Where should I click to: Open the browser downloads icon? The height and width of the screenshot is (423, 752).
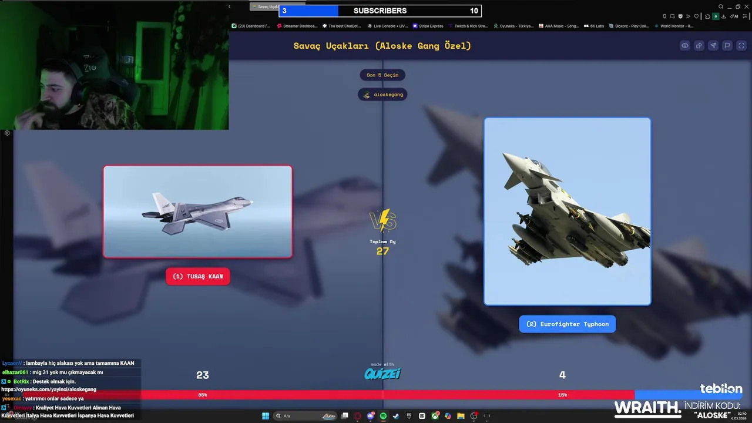(724, 16)
